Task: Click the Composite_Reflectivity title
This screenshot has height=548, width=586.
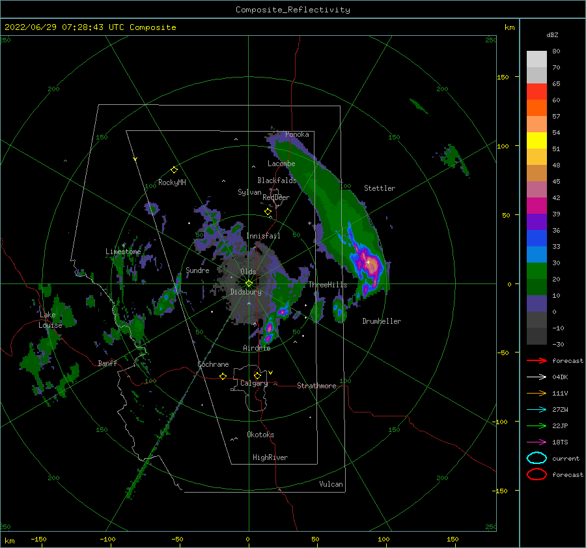Action: [293, 10]
